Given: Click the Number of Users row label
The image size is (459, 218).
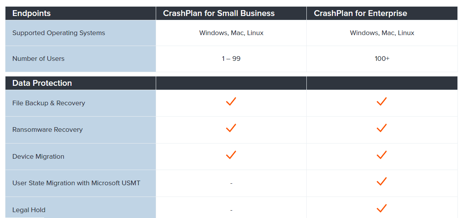Looking at the screenshot, I should [x=38, y=58].
